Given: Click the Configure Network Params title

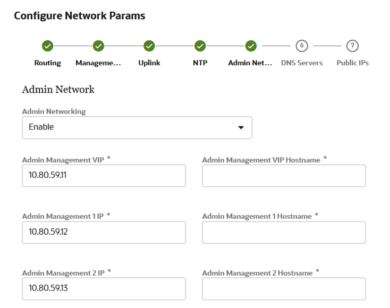Looking at the screenshot, I should pos(80,15).
